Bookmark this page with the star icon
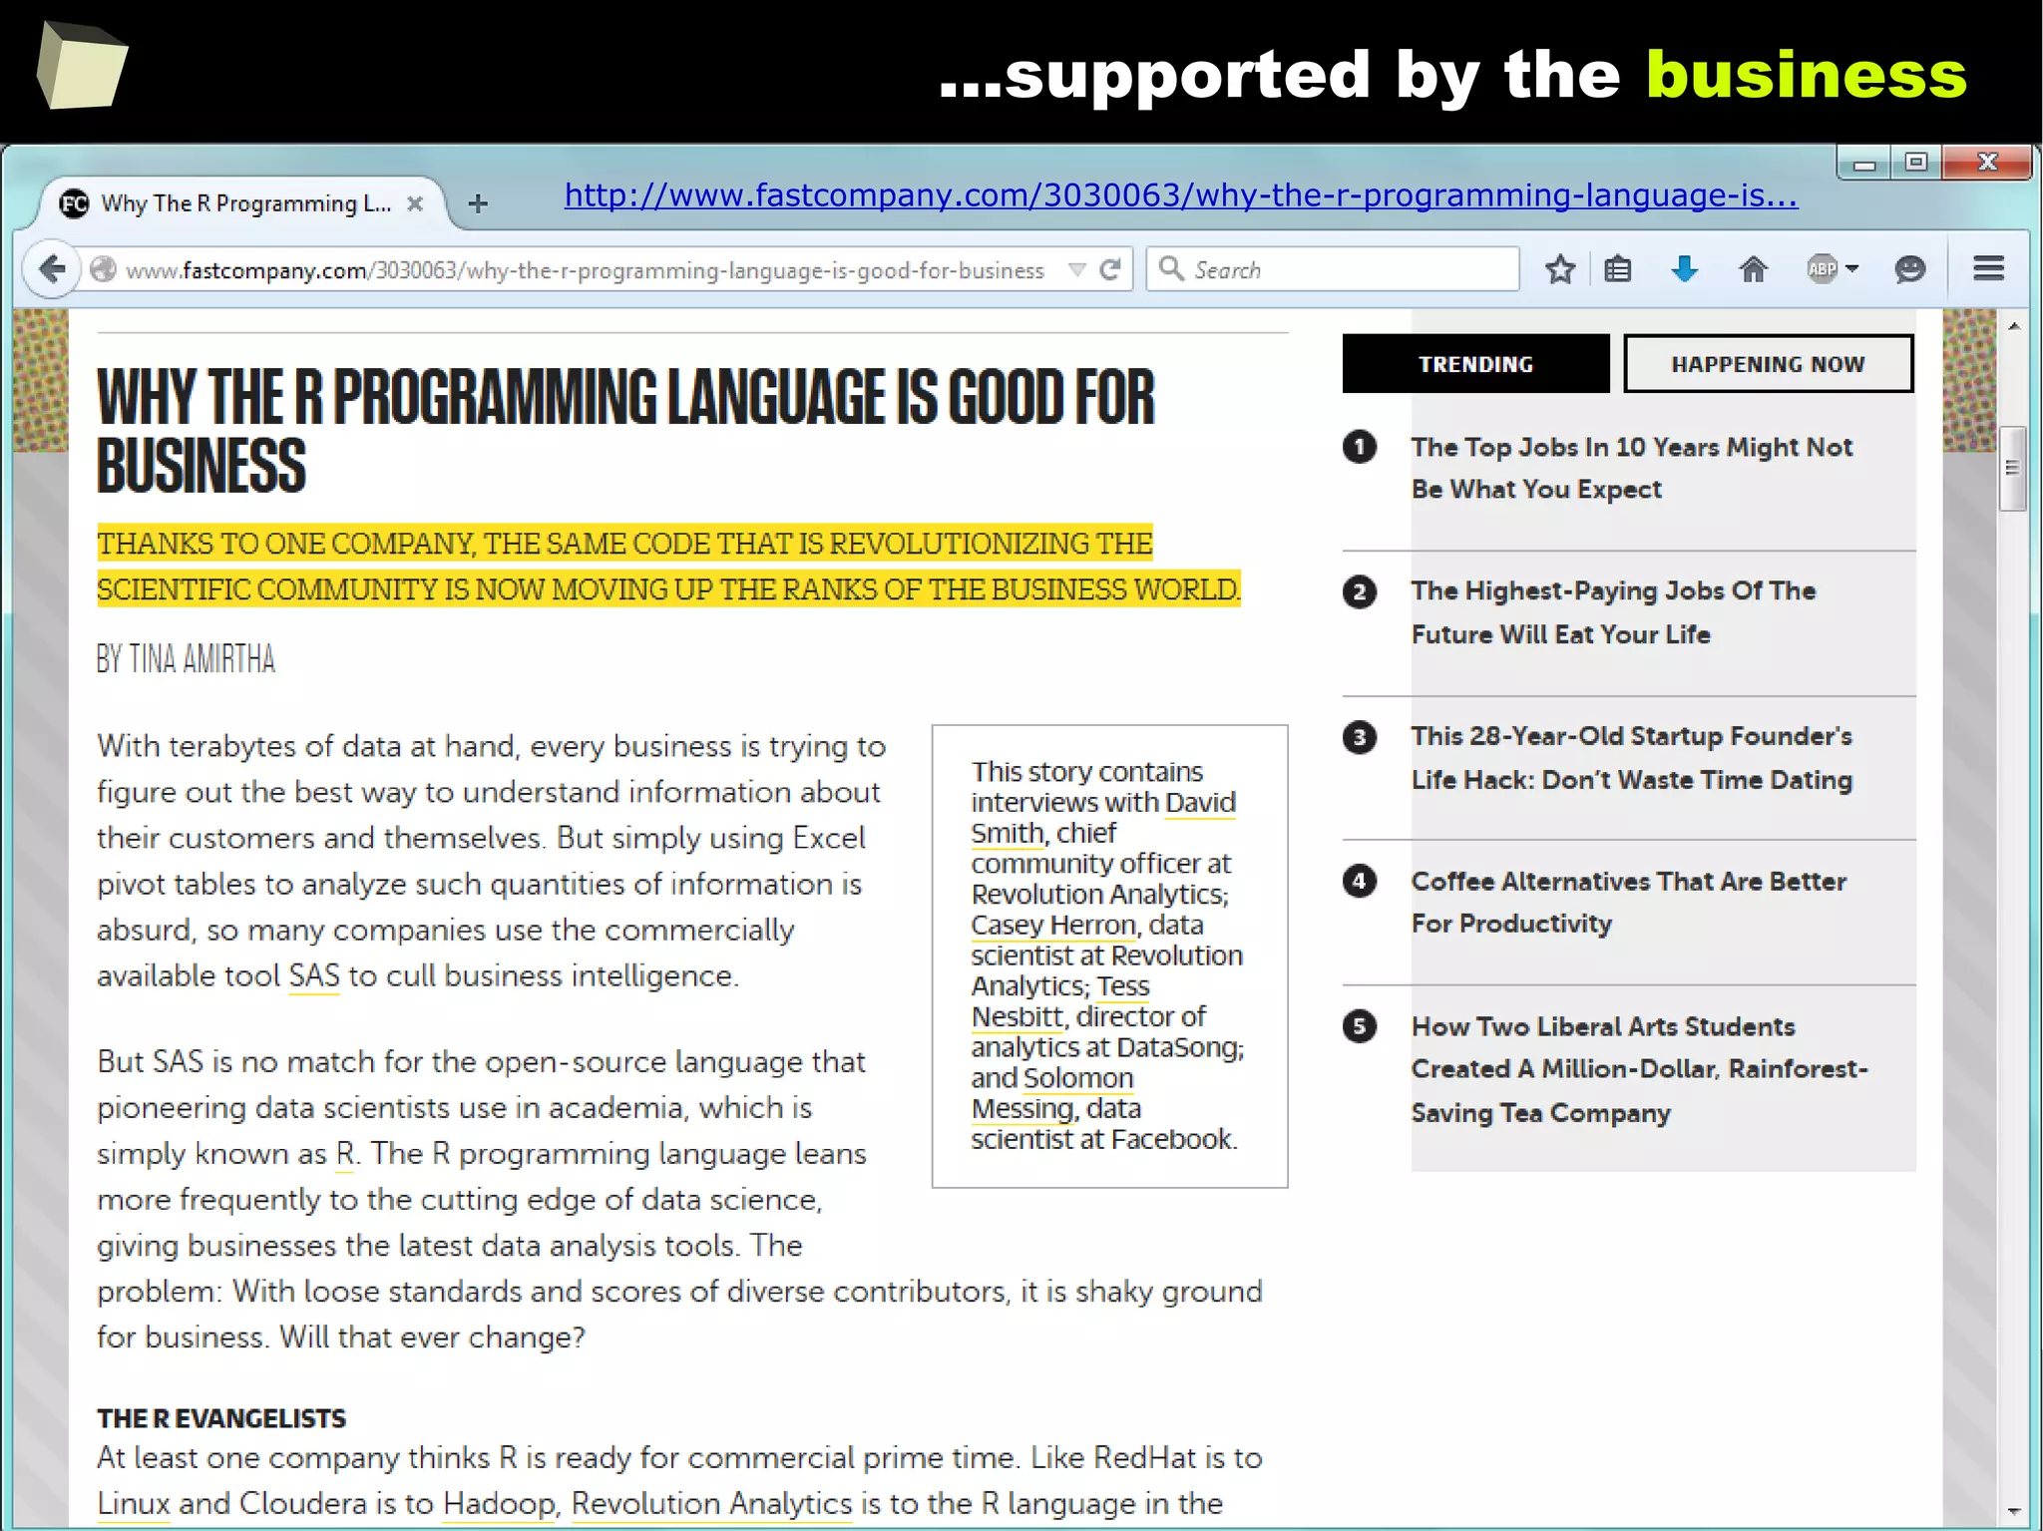 [x=1560, y=268]
